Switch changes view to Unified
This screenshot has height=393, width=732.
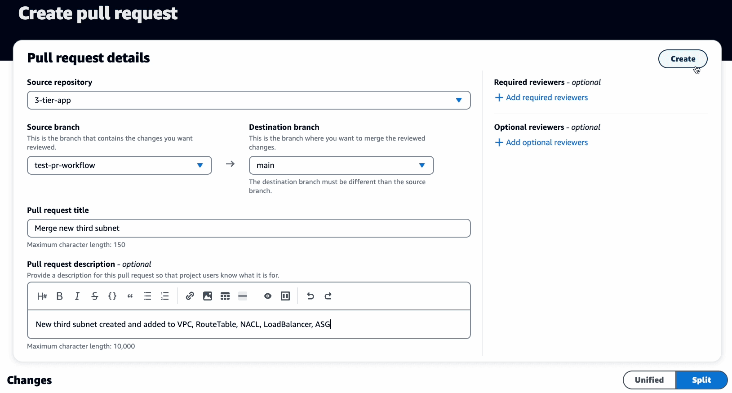(649, 380)
